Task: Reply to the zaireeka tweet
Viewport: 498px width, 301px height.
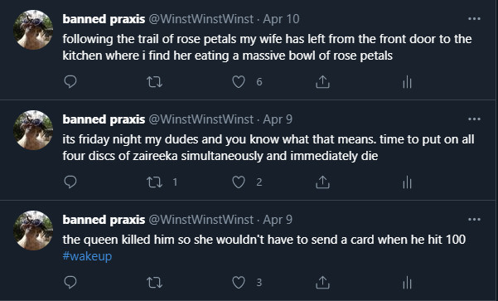Action: point(70,182)
